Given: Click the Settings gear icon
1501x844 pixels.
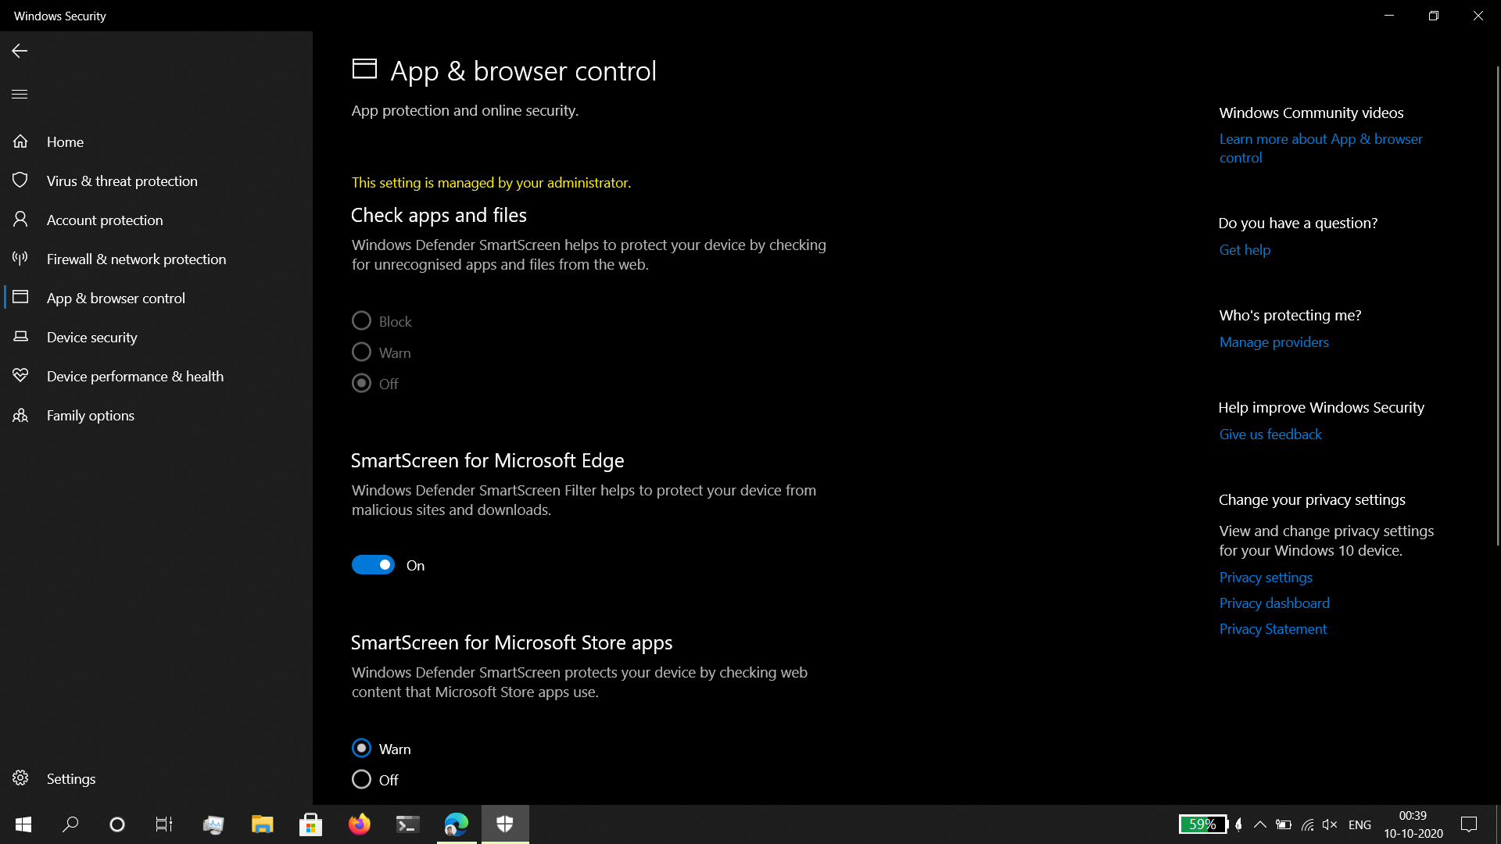Looking at the screenshot, I should pyautogui.click(x=20, y=778).
